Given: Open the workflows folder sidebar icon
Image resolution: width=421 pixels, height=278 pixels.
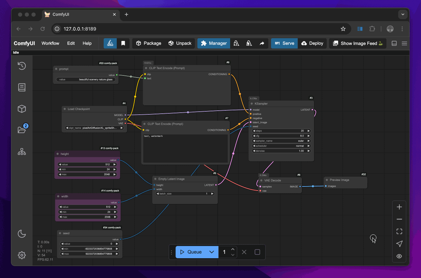Looking at the screenshot, I should tap(22, 130).
